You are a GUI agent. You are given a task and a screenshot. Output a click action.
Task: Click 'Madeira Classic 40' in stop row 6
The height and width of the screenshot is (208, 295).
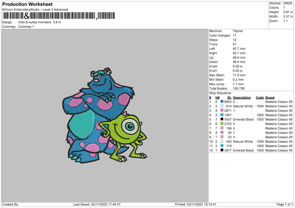(x=279, y=124)
